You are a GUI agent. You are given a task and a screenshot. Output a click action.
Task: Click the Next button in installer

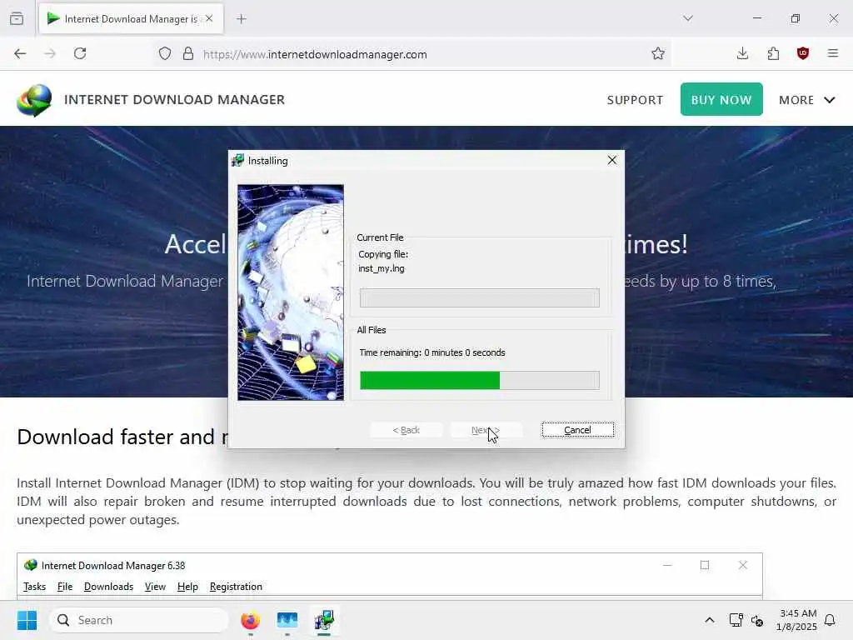tap(486, 430)
